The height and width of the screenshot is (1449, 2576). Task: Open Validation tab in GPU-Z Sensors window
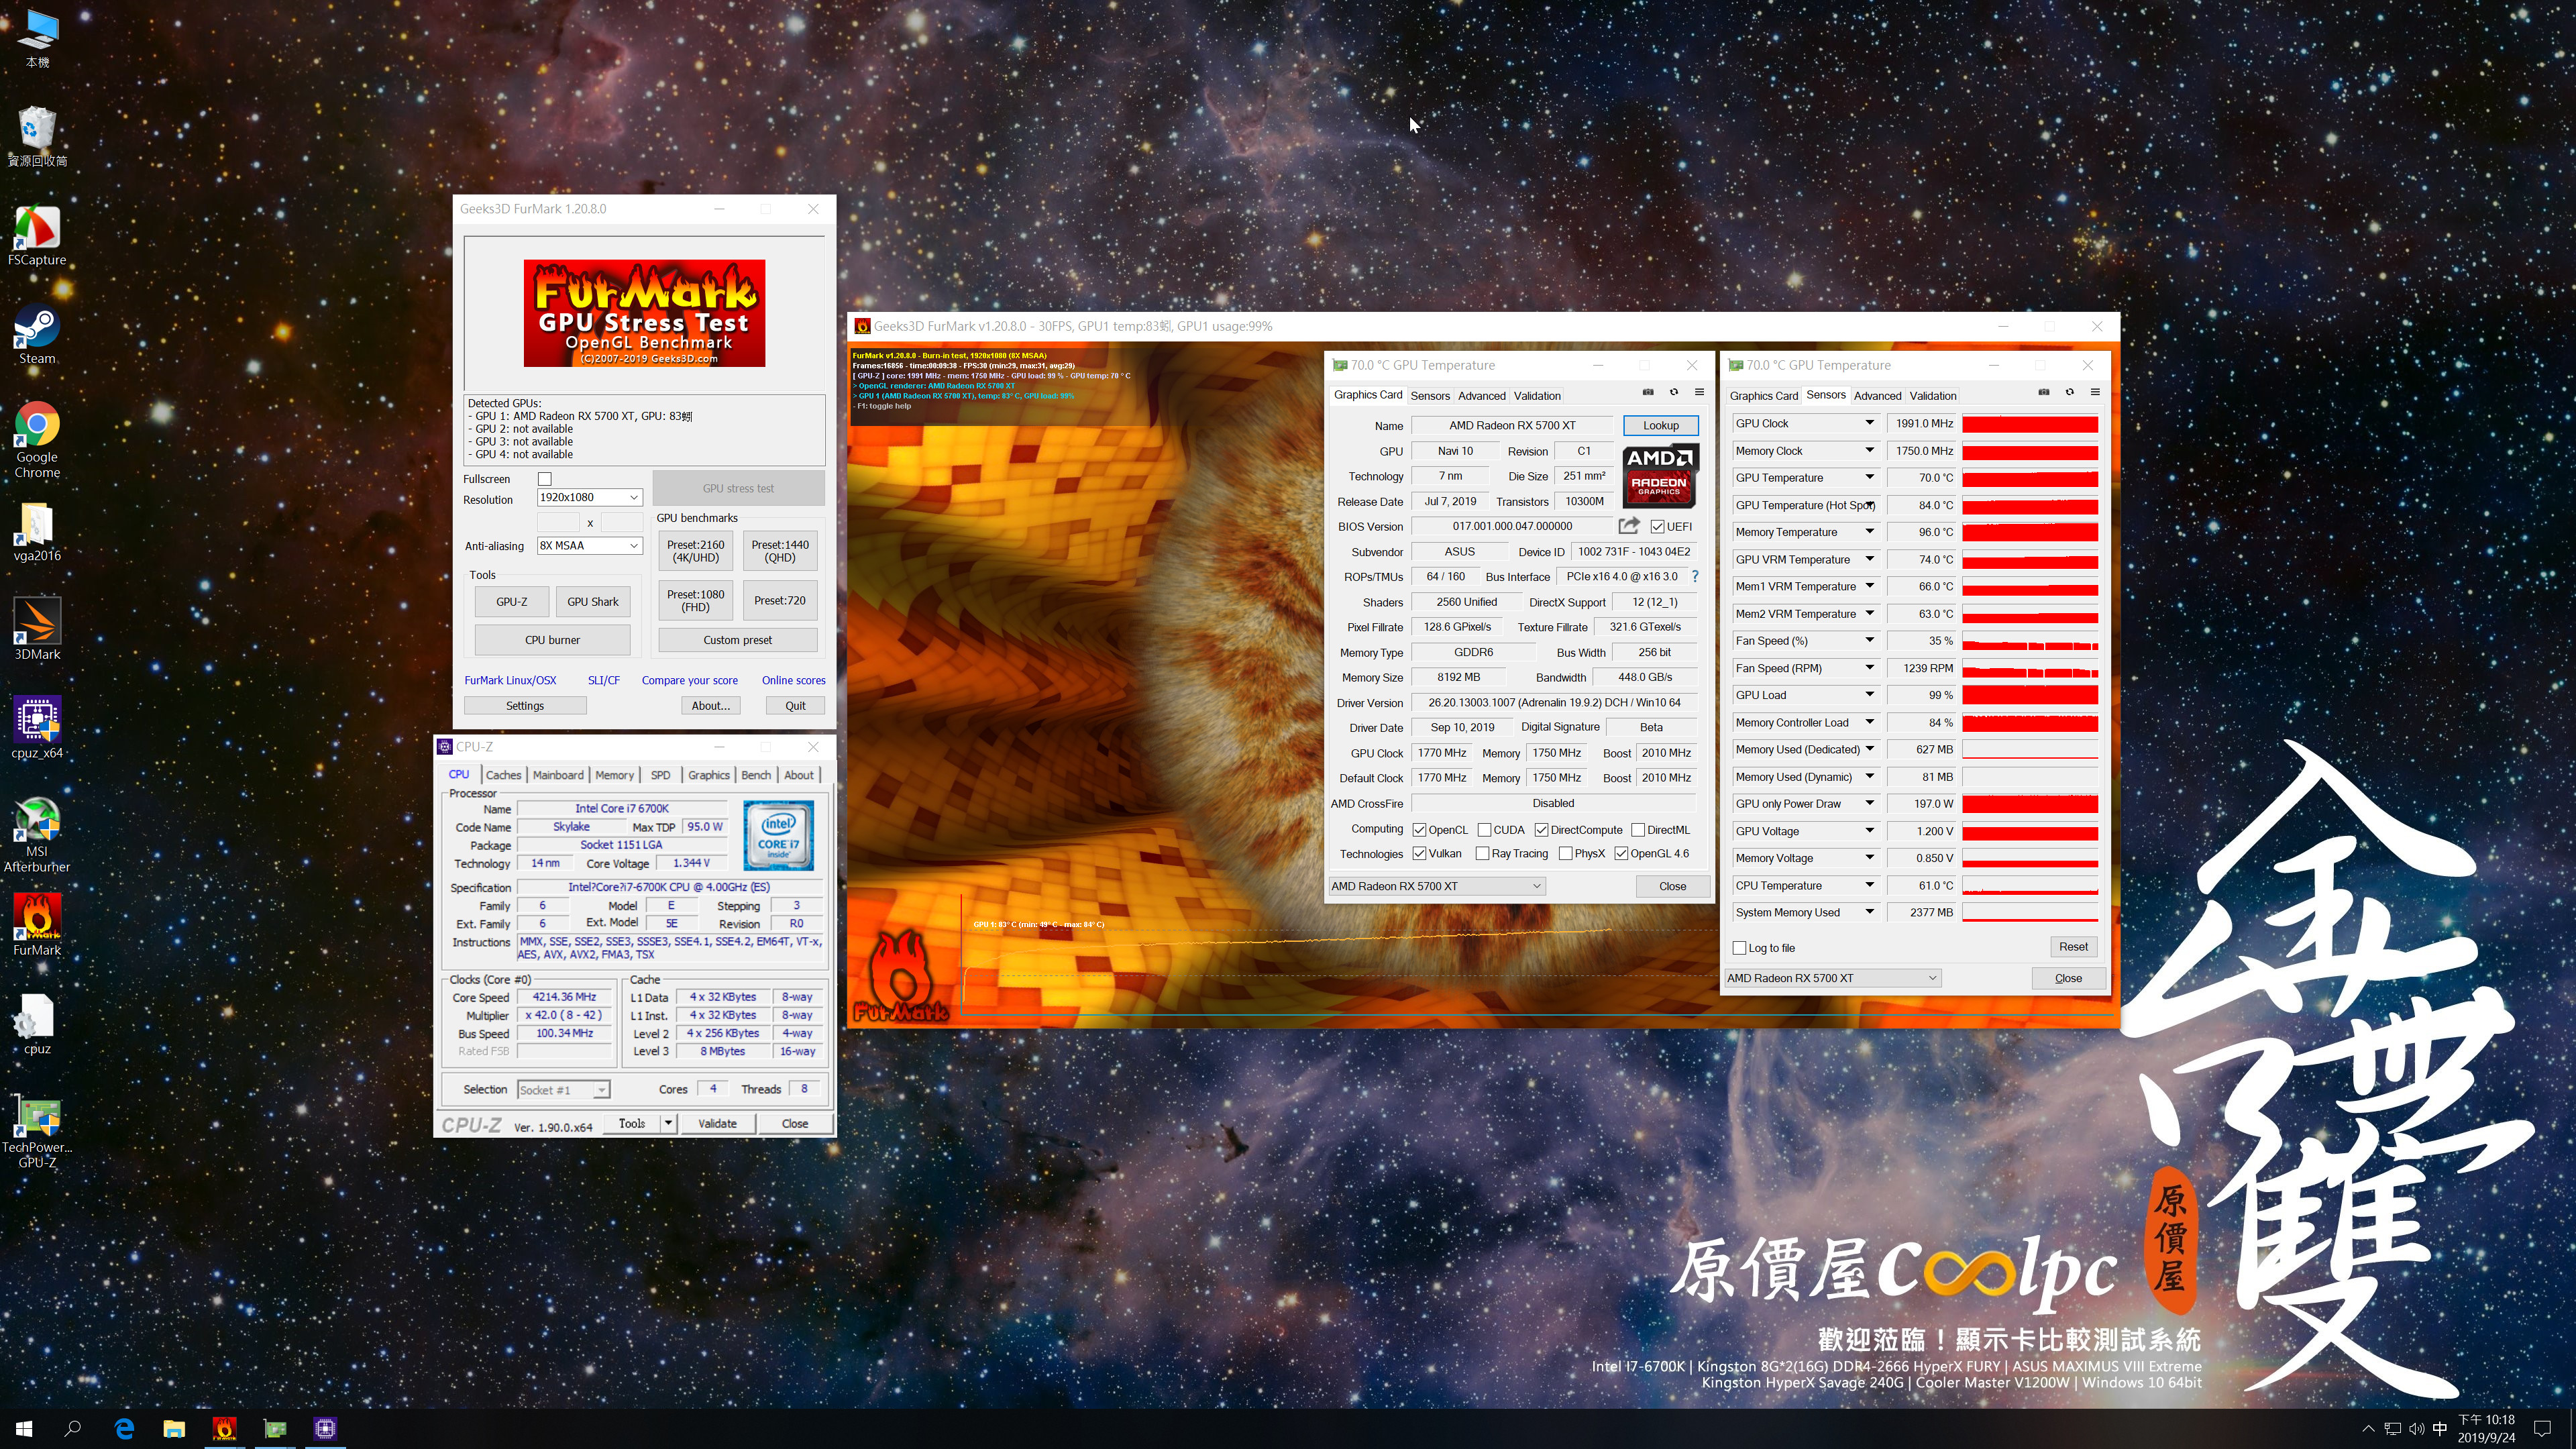coord(1932,396)
